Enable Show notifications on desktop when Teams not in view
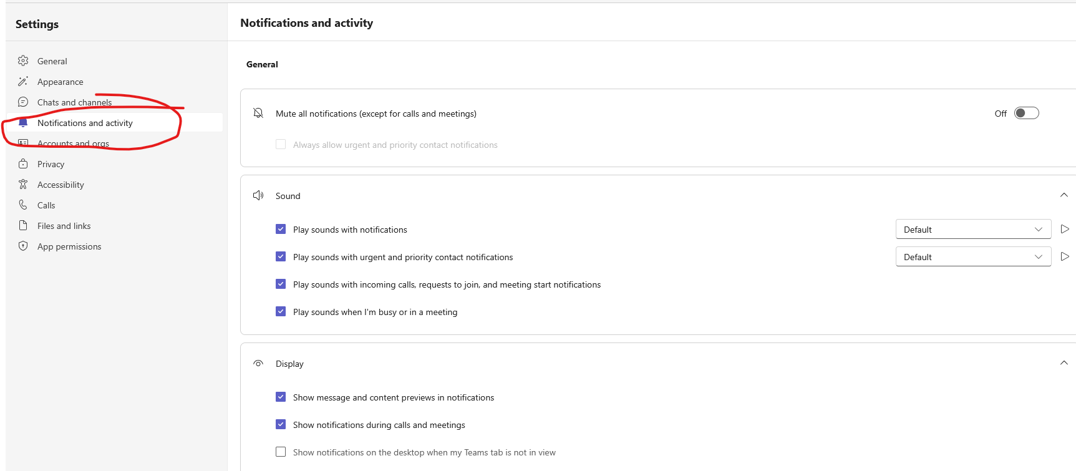Image resolution: width=1076 pixels, height=471 pixels. pyautogui.click(x=281, y=452)
